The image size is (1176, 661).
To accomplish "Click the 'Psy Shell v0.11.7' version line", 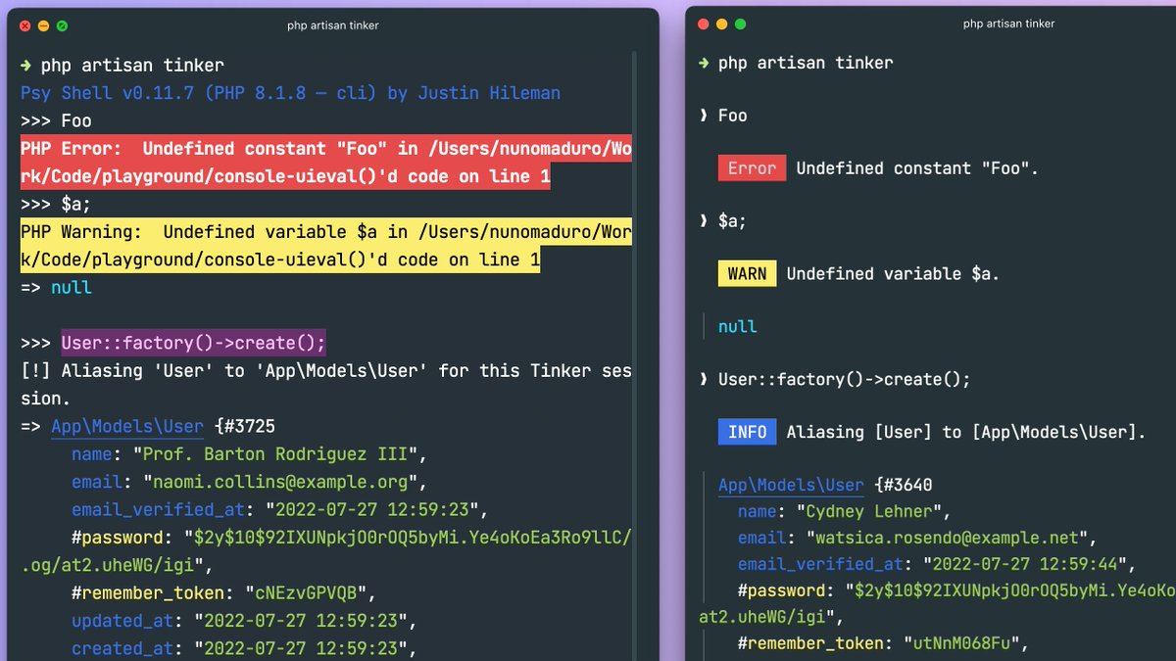I will point(291,94).
